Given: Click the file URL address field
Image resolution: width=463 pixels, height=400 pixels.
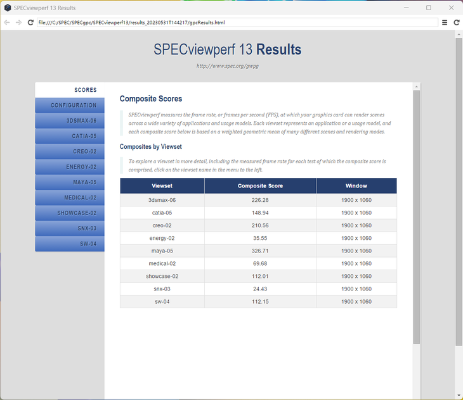Looking at the screenshot, I should (237, 23).
